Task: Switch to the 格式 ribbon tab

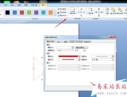Action: (43, 5)
